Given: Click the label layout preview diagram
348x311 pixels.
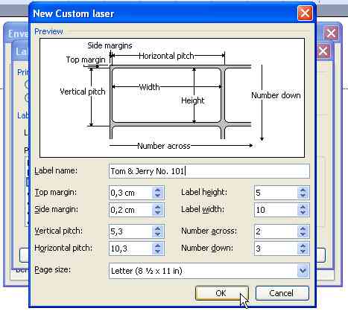Looking at the screenshot, I should tap(172, 97).
